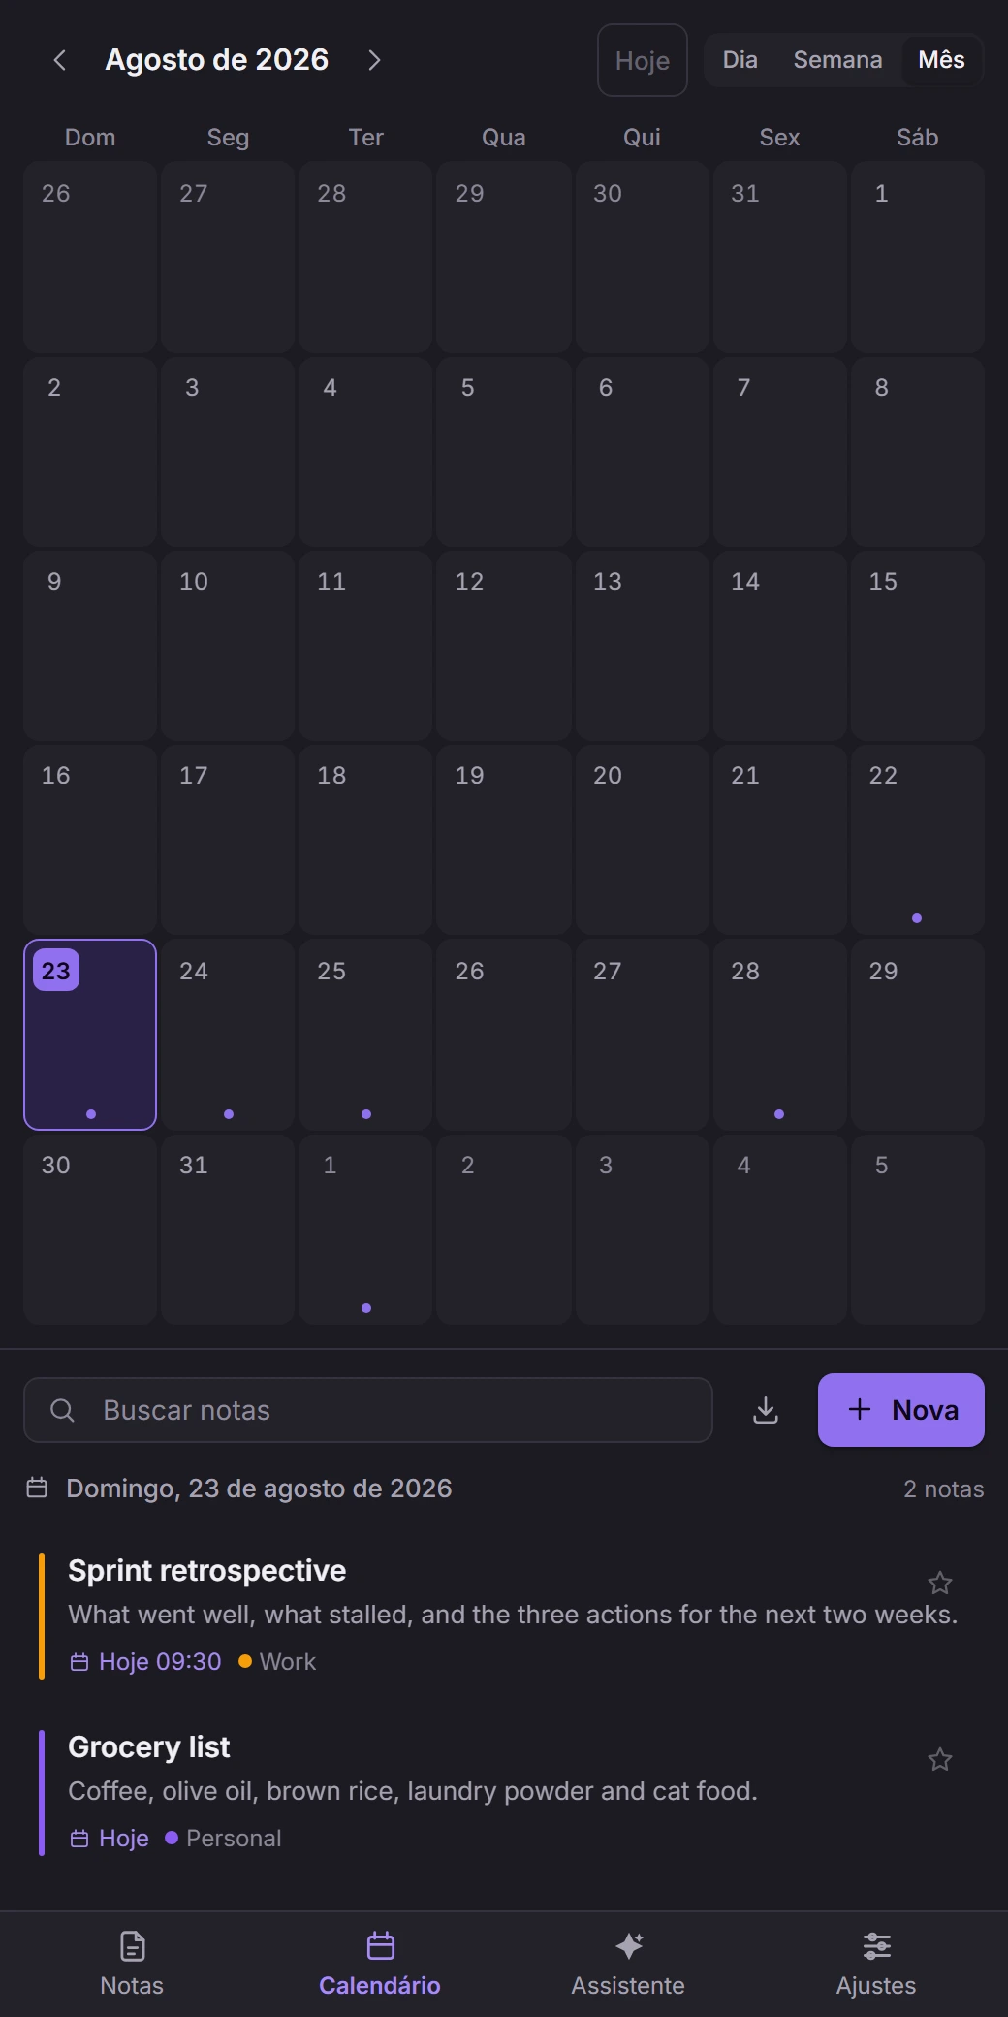Click the download/export notes icon
This screenshot has height=2017, width=1008.
tap(766, 1410)
